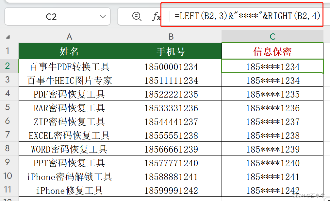330x201 pixels.
Task: Select phone number 18544441237
Action: click(x=171, y=121)
